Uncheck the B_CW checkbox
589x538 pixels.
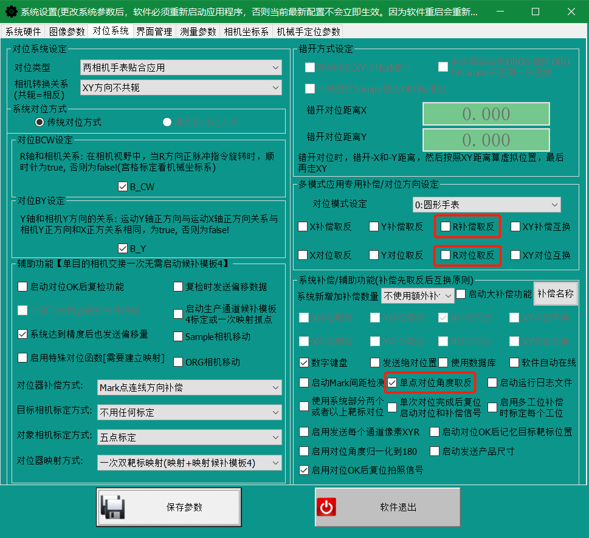(122, 187)
